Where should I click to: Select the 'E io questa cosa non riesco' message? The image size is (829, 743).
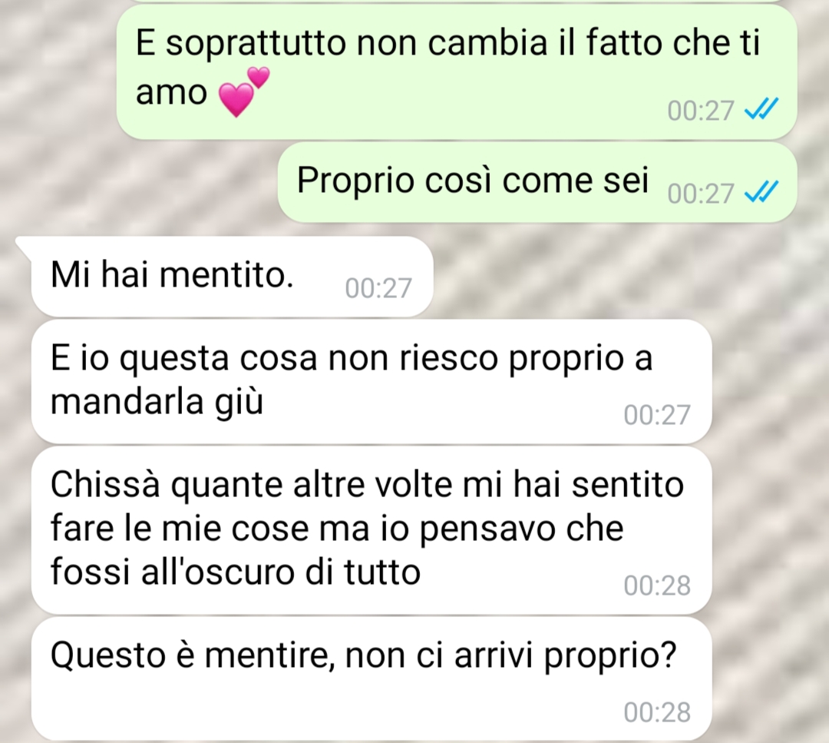[372, 382]
